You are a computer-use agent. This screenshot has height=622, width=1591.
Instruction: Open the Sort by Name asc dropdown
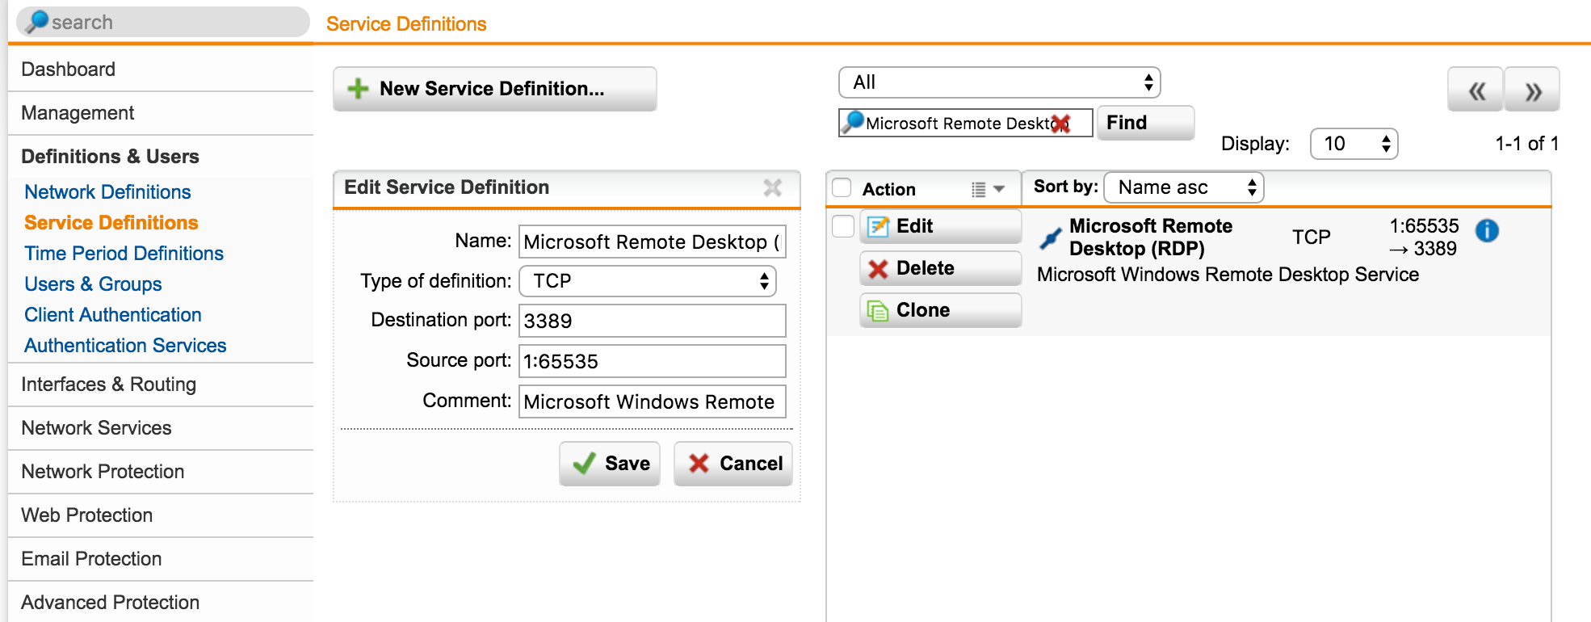click(1184, 187)
